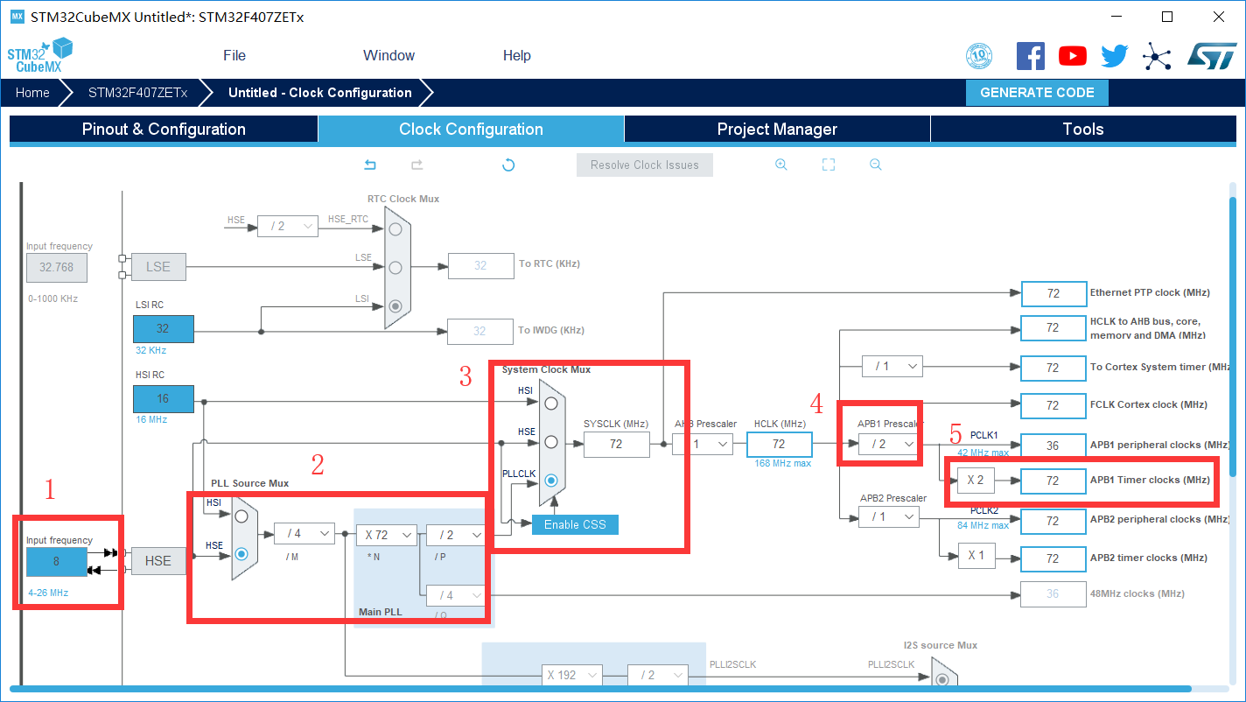Select the Clock Configuration tab

tap(471, 130)
